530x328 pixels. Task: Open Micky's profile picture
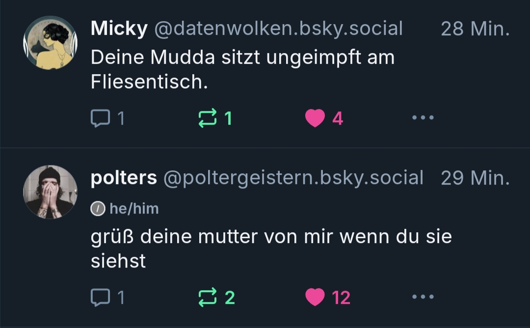point(50,42)
